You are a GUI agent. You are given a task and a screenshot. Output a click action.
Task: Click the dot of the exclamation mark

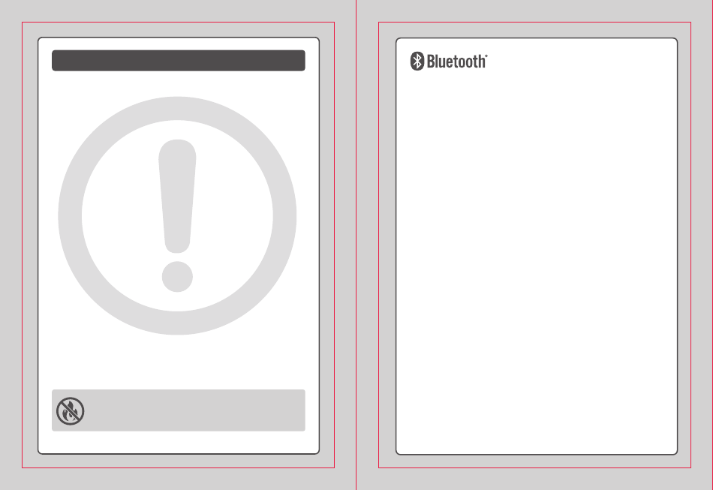click(x=177, y=276)
